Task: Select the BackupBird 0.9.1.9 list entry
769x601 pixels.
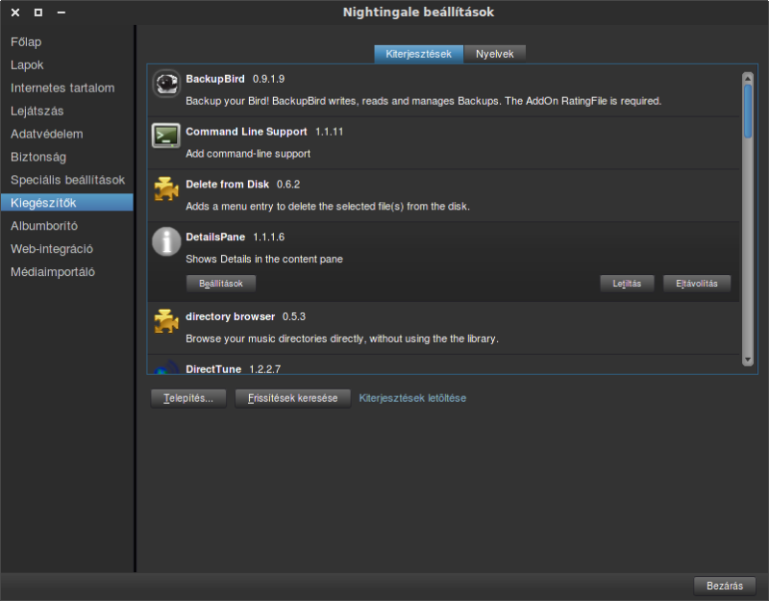Action: point(444,90)
